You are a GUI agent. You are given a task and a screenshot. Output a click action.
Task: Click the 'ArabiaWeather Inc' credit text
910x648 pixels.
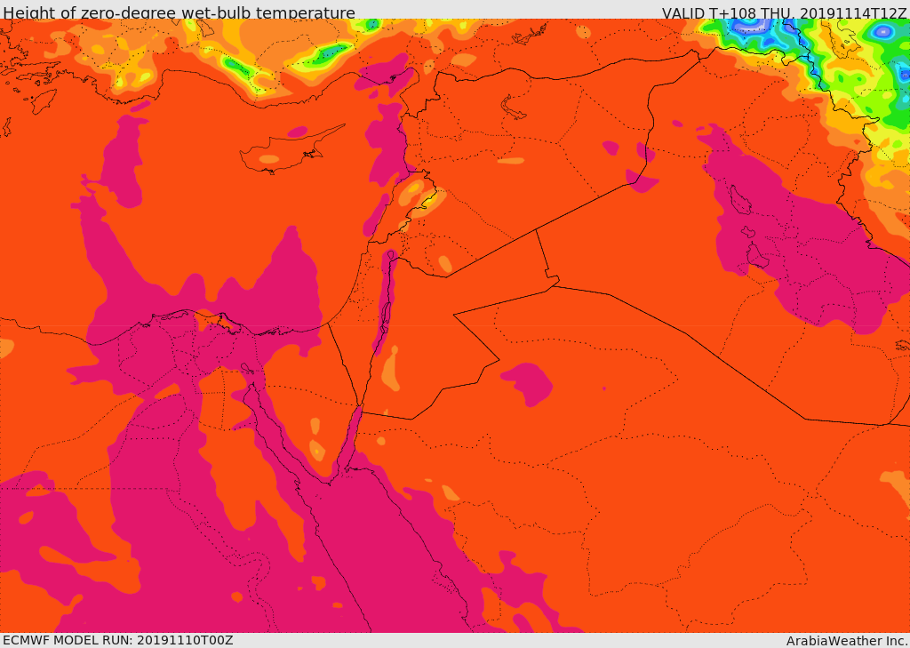tap(847, 641)
